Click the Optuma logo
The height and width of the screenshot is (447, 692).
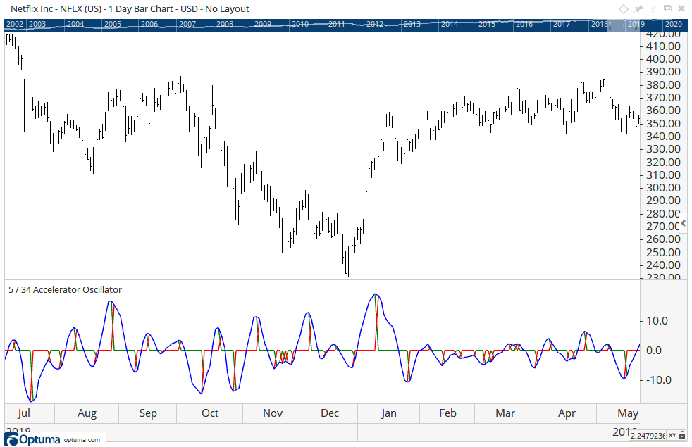coord(32,439)
